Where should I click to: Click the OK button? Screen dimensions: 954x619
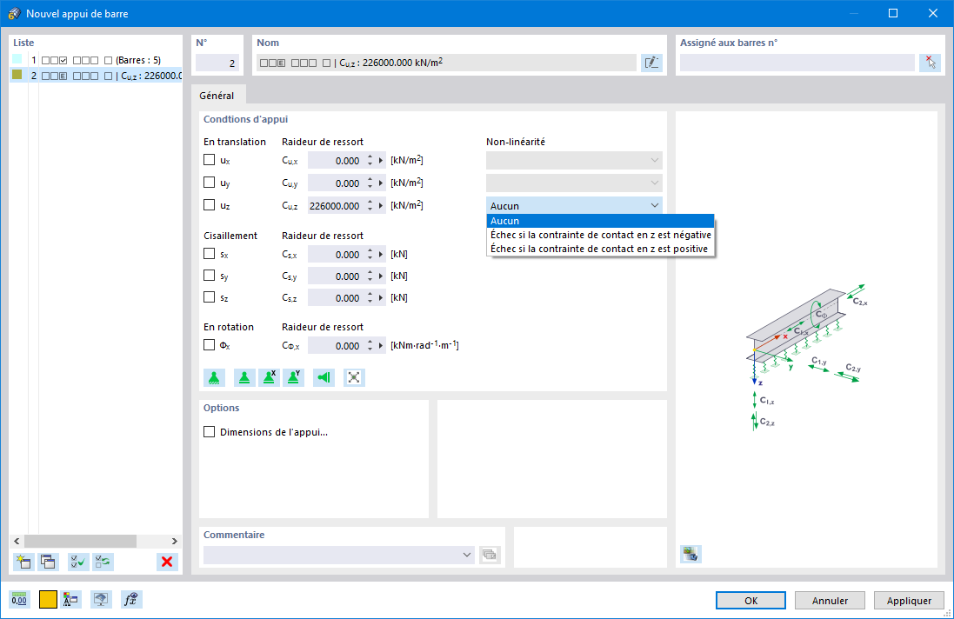point(751,600)
